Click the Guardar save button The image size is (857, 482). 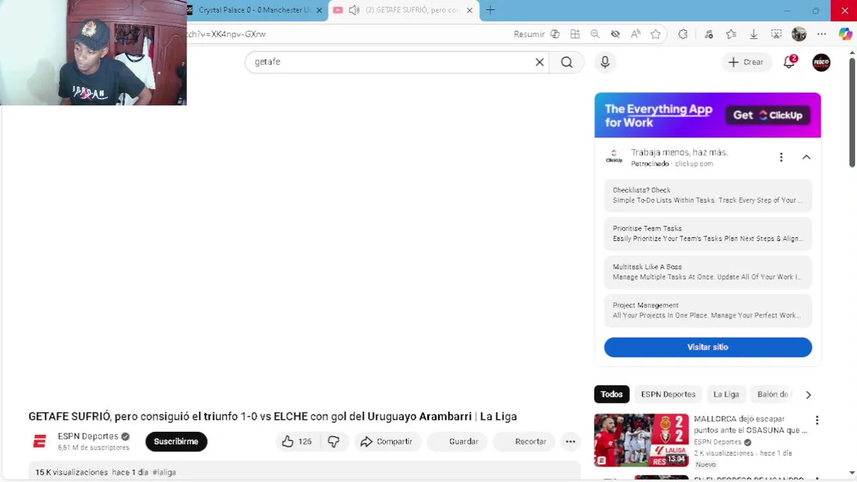457,441
